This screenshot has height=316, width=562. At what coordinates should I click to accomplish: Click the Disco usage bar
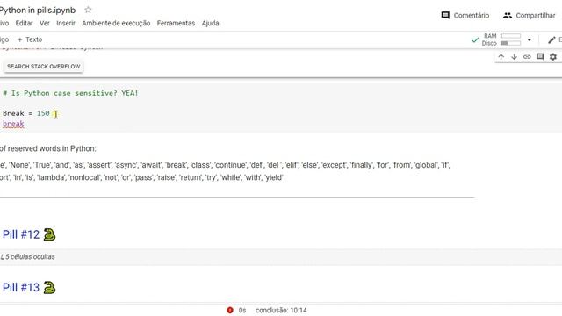(510, 43)
